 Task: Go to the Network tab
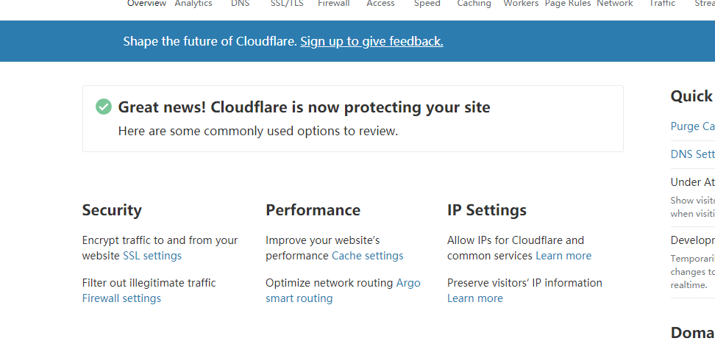(615, 4)
